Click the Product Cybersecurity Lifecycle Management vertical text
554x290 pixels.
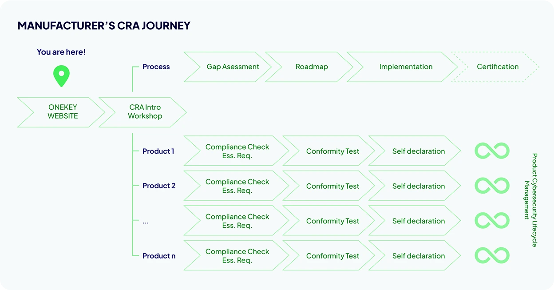click(530, 200)
